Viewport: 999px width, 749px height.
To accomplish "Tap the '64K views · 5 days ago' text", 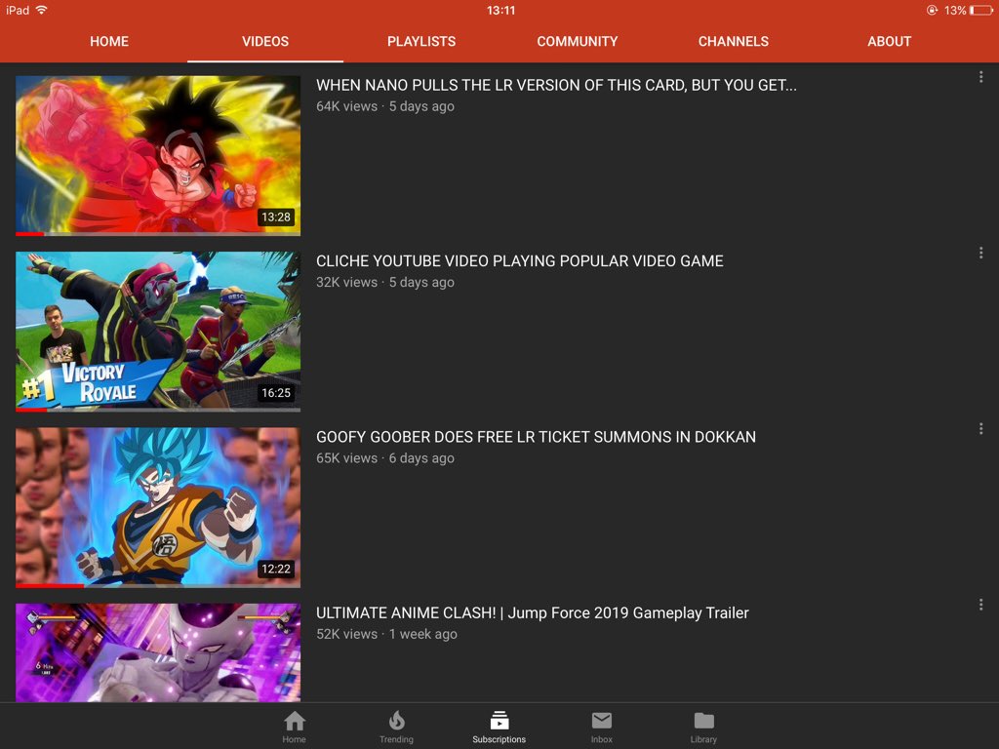I will click(384, 106).
